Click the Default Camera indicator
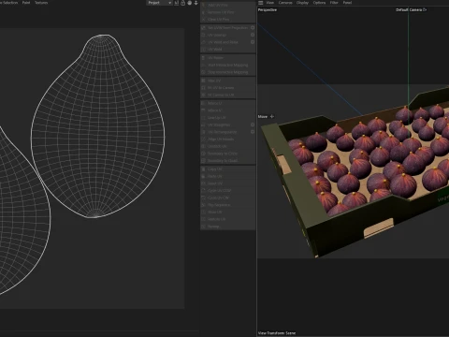This screenshot has height=337, width=449. [411, 10]
